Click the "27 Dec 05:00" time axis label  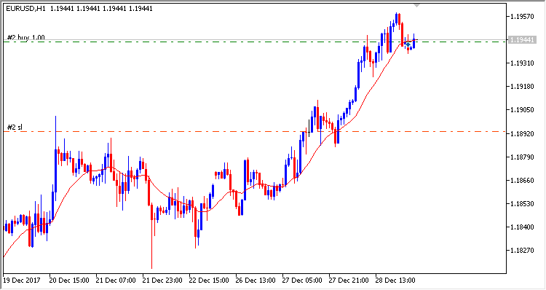pyautogui.click(x=302, y=281)
